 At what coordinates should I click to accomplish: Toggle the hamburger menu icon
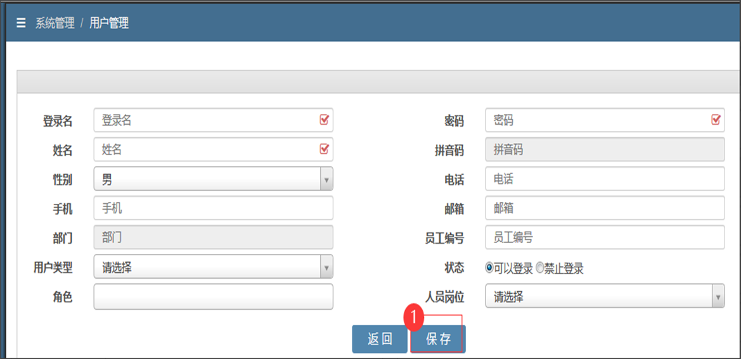[x=21, y=23]
